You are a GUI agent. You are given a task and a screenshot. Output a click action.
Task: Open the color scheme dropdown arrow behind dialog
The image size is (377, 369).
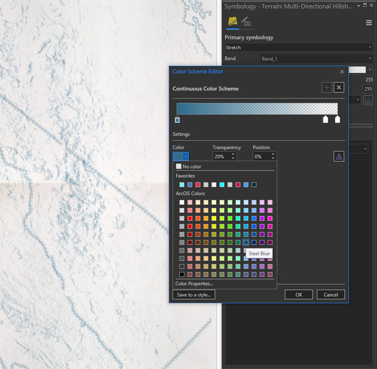coord(370,70)
